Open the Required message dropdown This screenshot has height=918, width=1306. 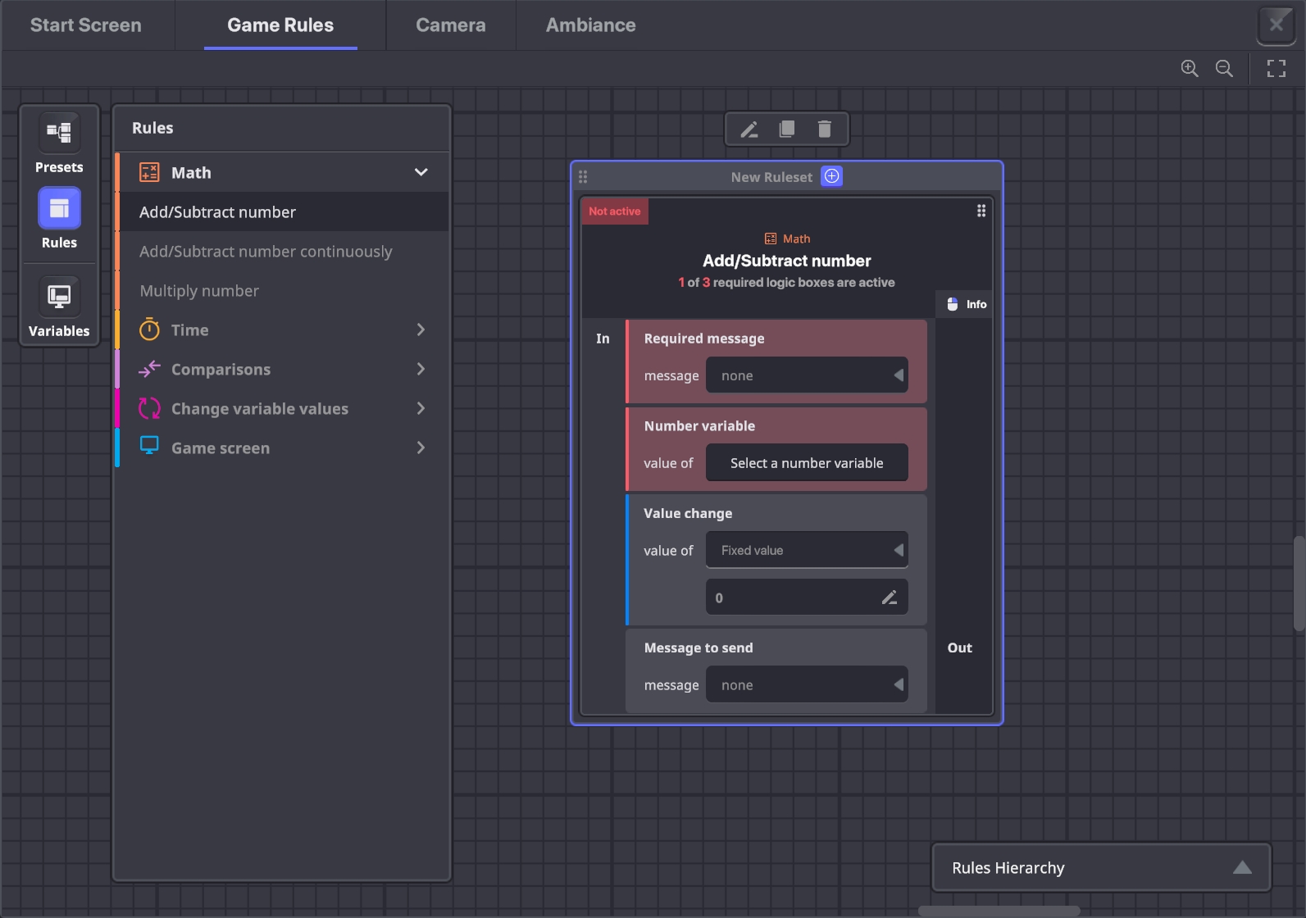coord(807,375)
